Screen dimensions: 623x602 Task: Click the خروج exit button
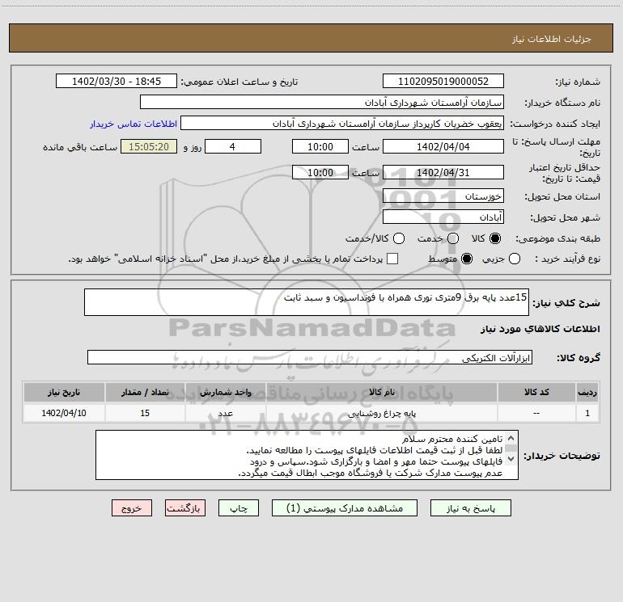(x=132, y=508)
